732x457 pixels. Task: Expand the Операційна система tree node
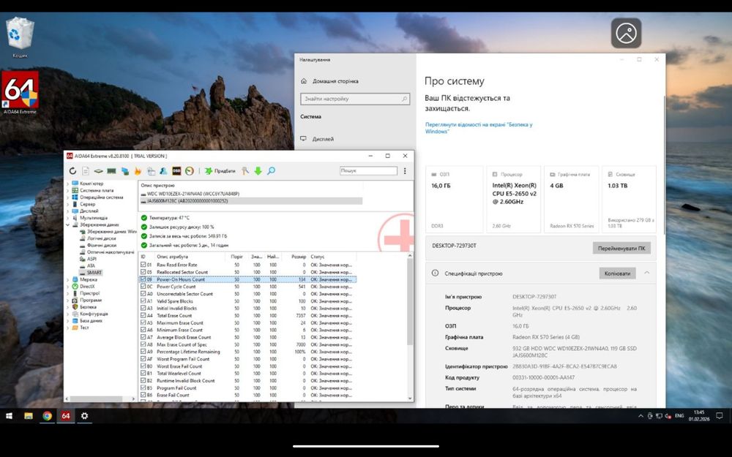click(67, 197)
